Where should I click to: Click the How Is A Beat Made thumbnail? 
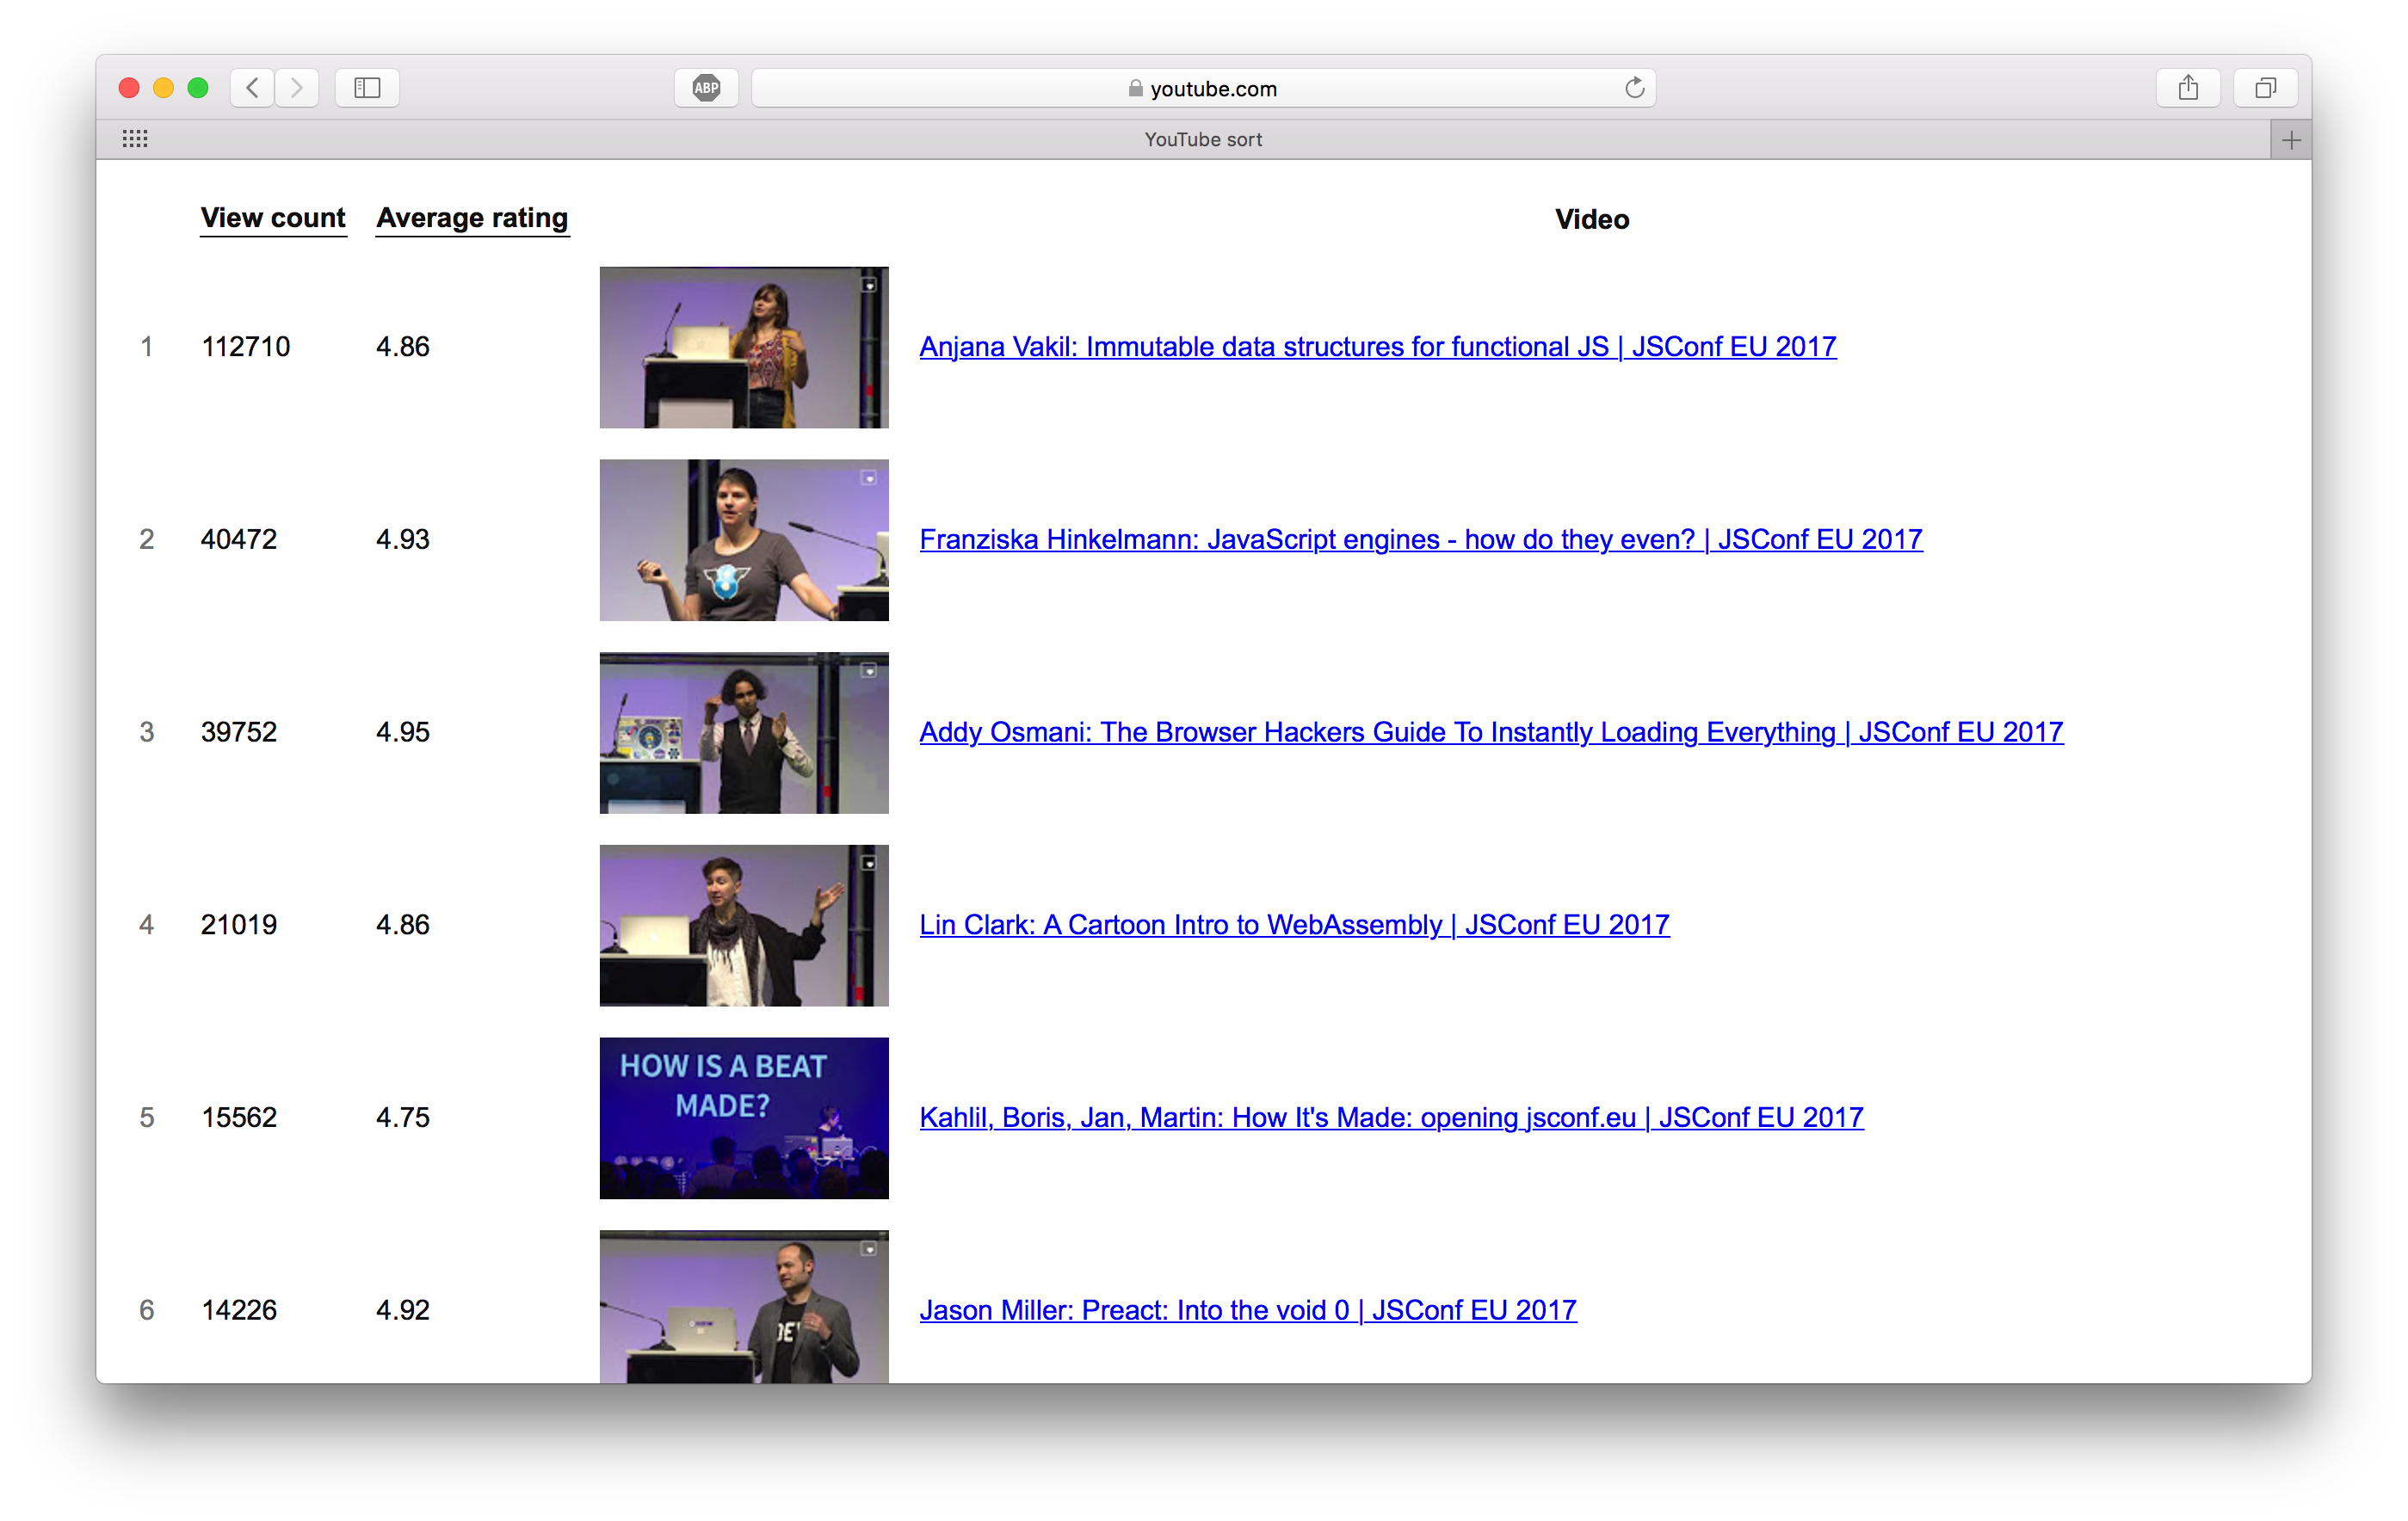click(x=743, y=1118)
